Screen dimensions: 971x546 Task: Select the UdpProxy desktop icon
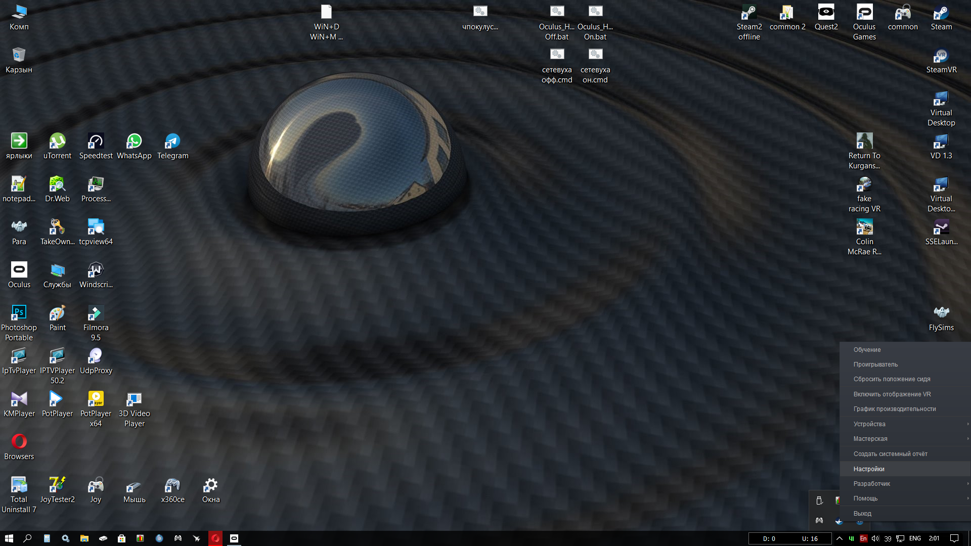96,361
